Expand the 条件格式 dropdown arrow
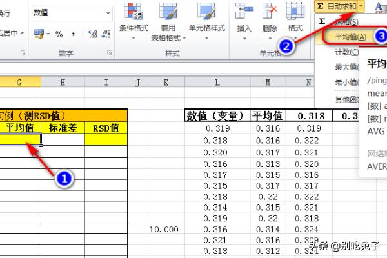The width and height of the screenshot is (387, 258). pos(134,38)
